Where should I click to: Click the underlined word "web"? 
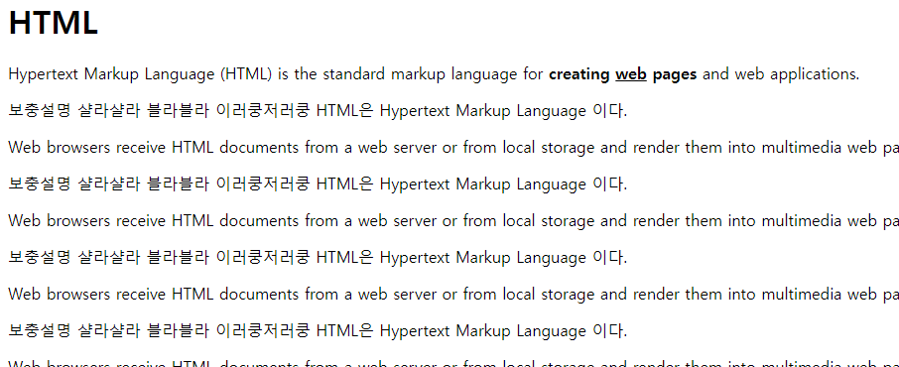pos(631,74)
